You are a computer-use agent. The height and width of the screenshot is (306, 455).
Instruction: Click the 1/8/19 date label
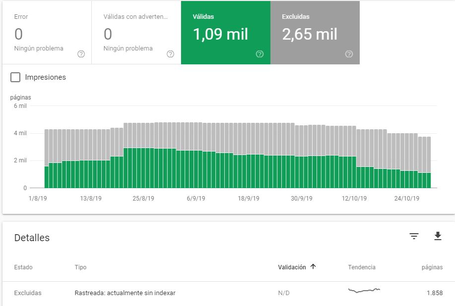pos(38,199)
